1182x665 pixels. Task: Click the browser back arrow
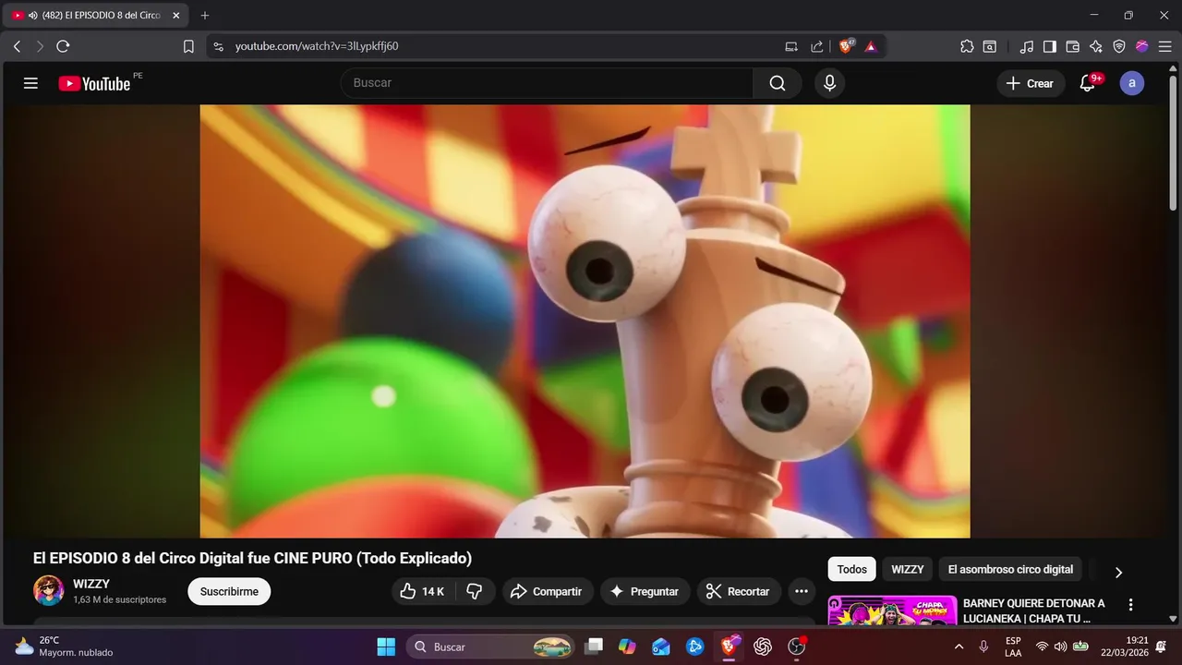click(17, 46)
